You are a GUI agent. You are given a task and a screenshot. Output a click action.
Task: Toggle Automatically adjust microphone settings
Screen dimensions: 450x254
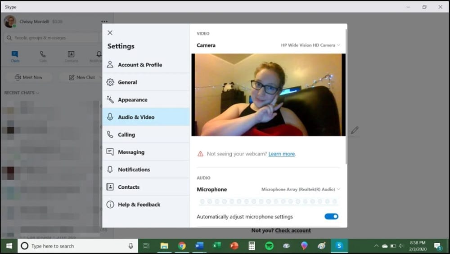pos(332,216)
